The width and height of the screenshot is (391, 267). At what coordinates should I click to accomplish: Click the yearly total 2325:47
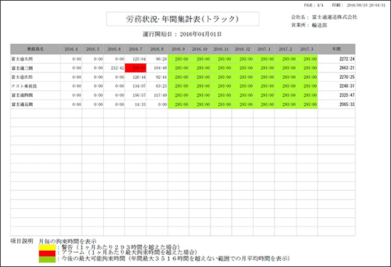347,95
